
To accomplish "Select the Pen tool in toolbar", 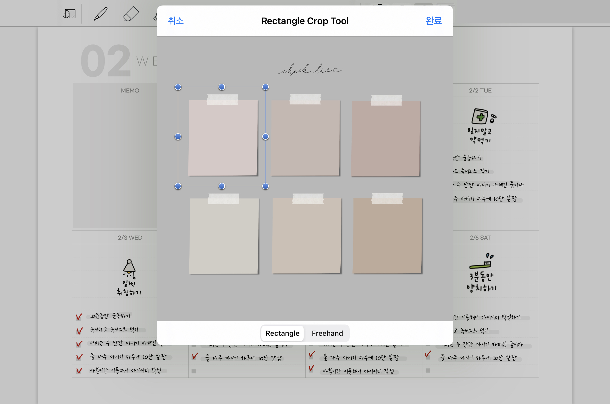I will click(100, 14).
